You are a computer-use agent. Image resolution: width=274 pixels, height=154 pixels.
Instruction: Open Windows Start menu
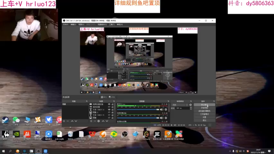(3, 151)
